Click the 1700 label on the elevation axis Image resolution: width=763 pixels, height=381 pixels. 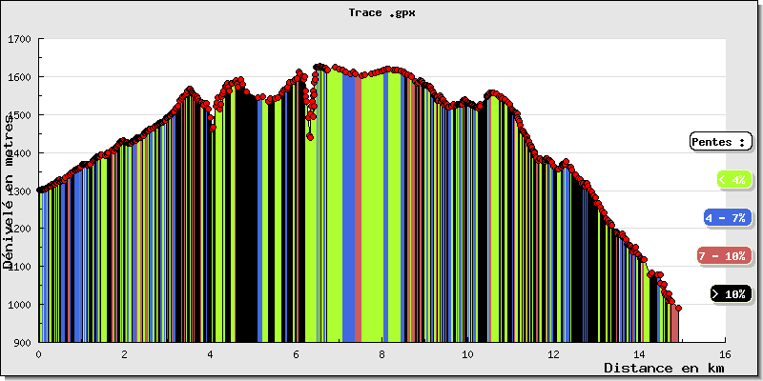19,39
